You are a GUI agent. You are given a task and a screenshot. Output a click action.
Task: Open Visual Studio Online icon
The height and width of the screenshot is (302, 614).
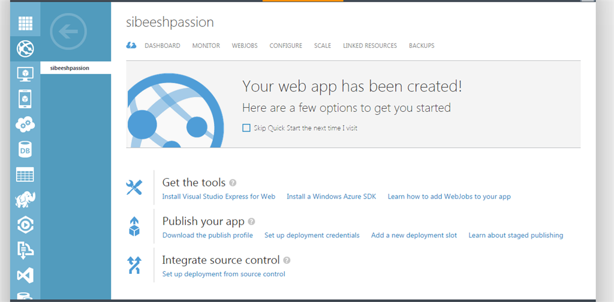click(25, 276)
